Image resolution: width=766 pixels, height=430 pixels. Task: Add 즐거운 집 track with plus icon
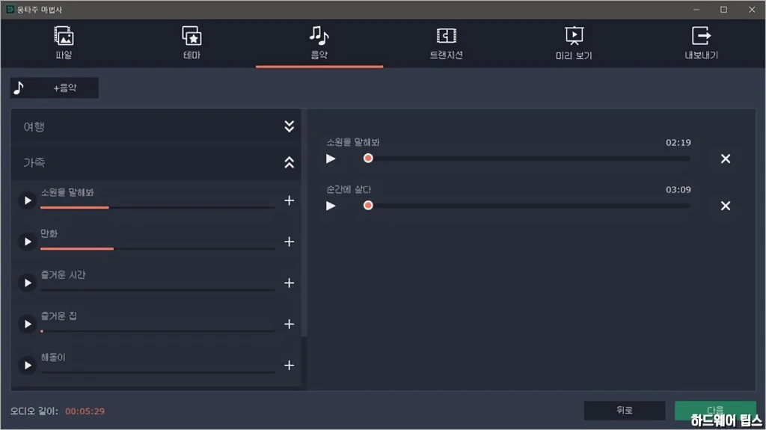point(289,324)
